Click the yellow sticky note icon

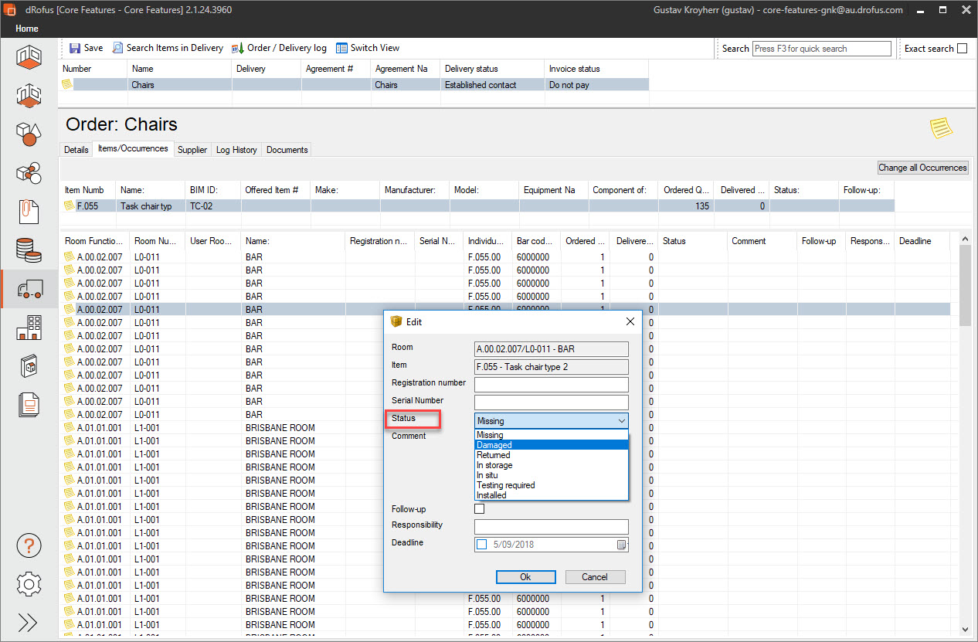coord(941,128)
